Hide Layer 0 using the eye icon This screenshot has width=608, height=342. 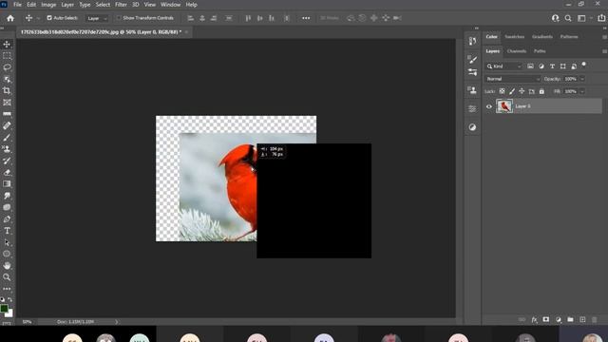(489, 106)
